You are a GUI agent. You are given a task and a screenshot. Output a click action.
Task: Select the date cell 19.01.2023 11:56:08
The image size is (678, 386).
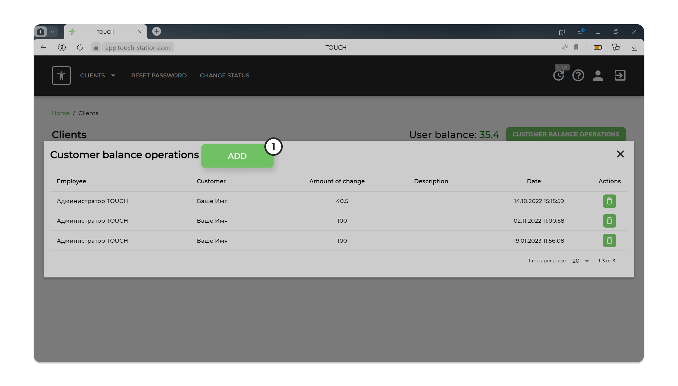[x=539, y=241]
